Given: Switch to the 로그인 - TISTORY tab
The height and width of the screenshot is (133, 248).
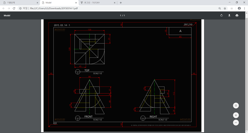Looking at the screenshot, I should coord(98,3).
